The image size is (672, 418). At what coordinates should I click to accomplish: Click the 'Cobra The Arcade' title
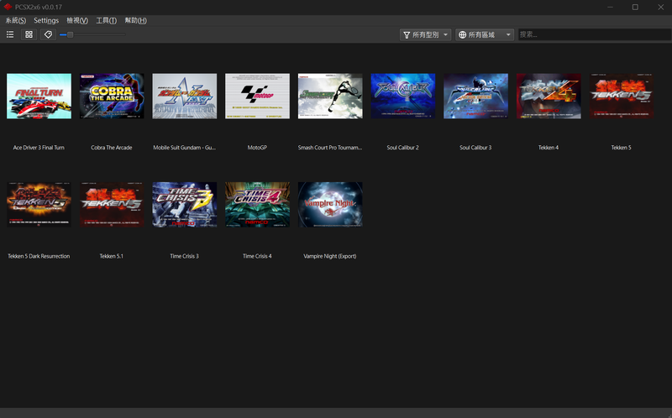[x=112, y=148]
